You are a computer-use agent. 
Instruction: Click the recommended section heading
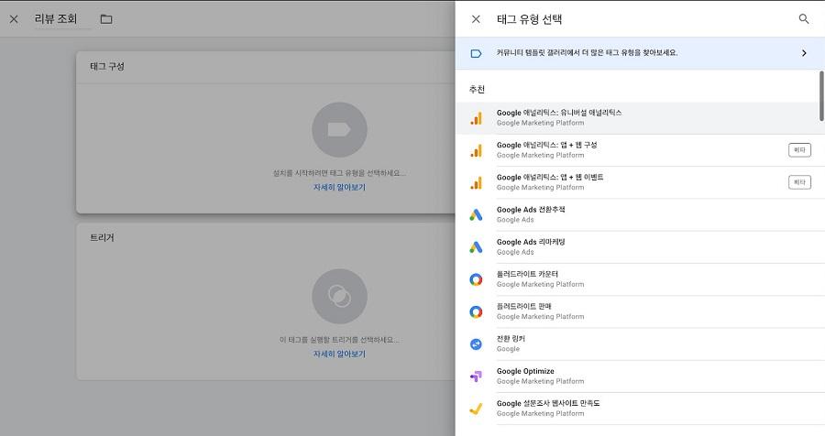(478, 90)
